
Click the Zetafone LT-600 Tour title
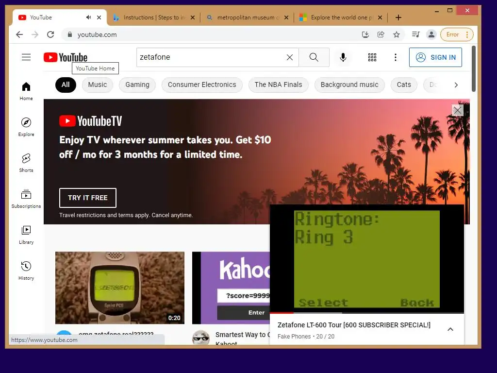(x=354, y=325)
